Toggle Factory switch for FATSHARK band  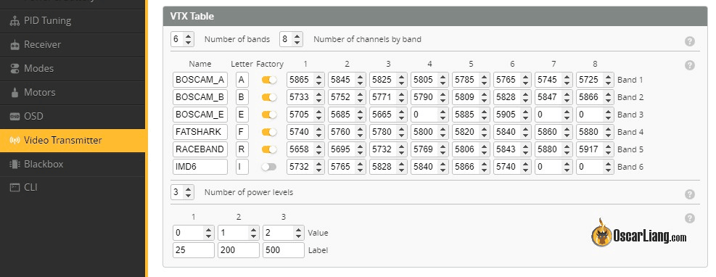pos(269,132)
